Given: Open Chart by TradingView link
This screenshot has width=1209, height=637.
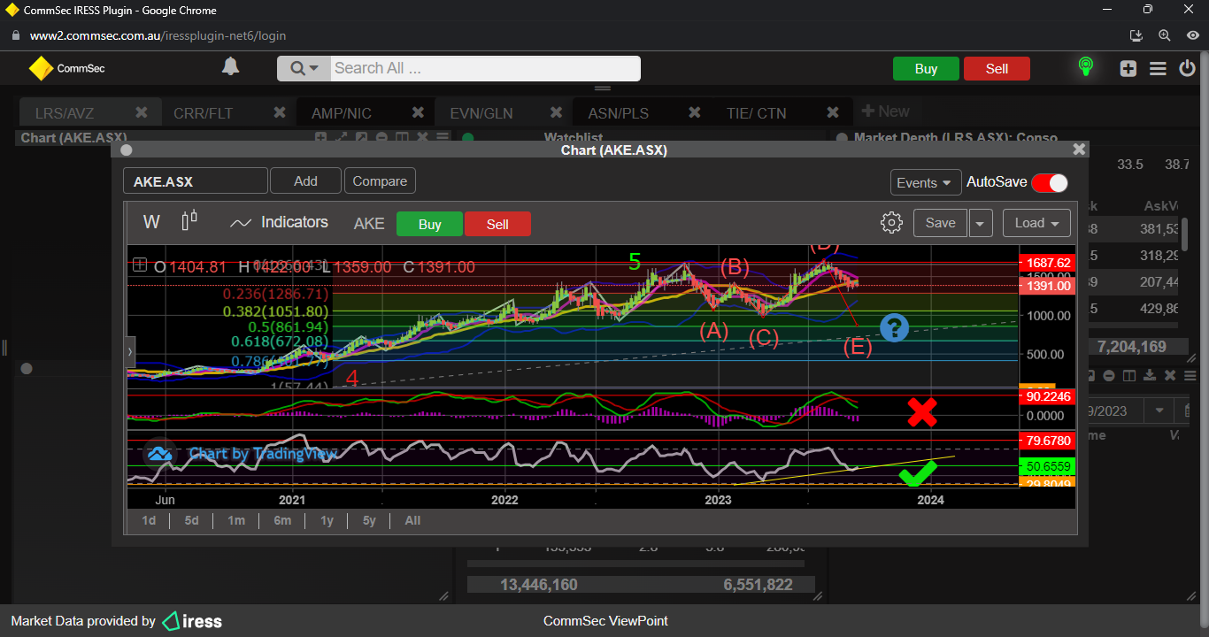Looking at the screenshot, I should coord(262,454).
